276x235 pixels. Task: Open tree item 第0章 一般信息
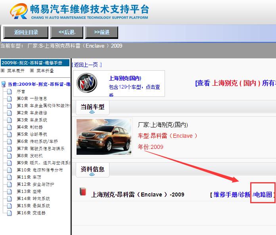pos(32,98)
